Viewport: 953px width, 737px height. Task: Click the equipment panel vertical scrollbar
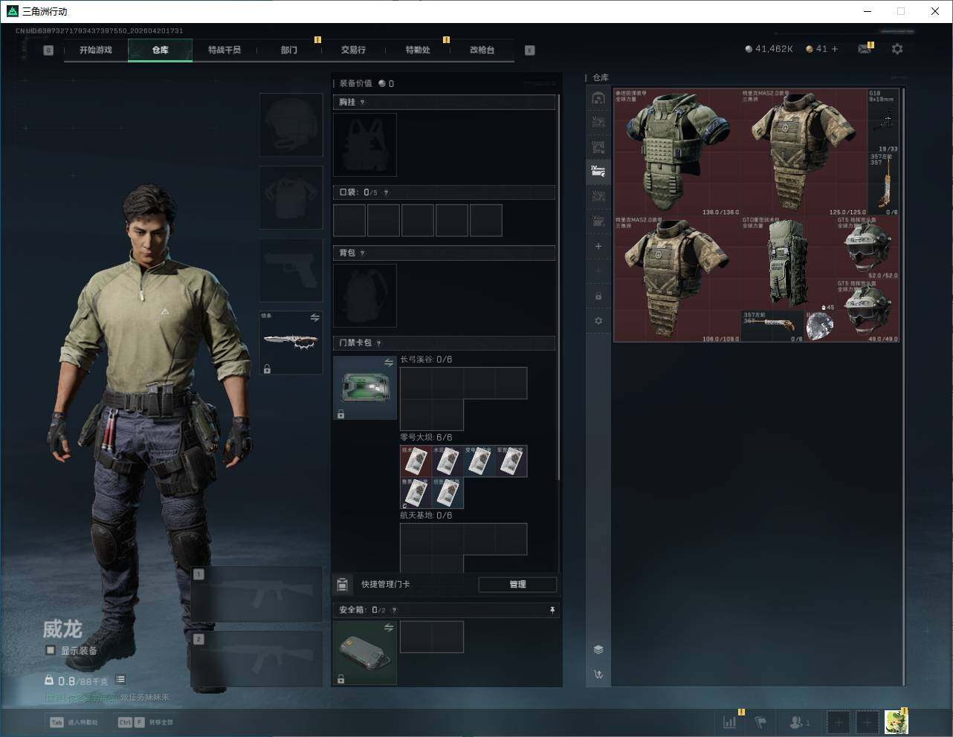pos(559,286)
